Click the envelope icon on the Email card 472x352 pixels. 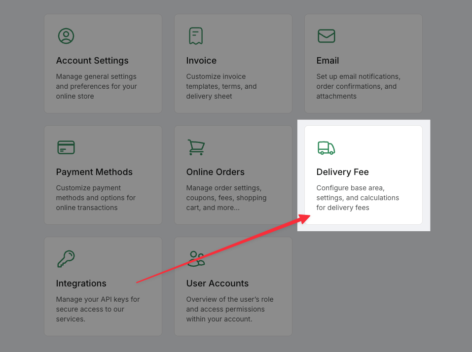326,36
